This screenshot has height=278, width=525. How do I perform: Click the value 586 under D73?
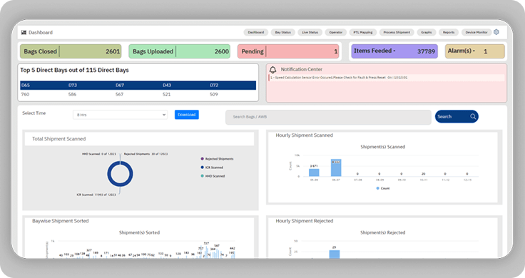point(72,94)
